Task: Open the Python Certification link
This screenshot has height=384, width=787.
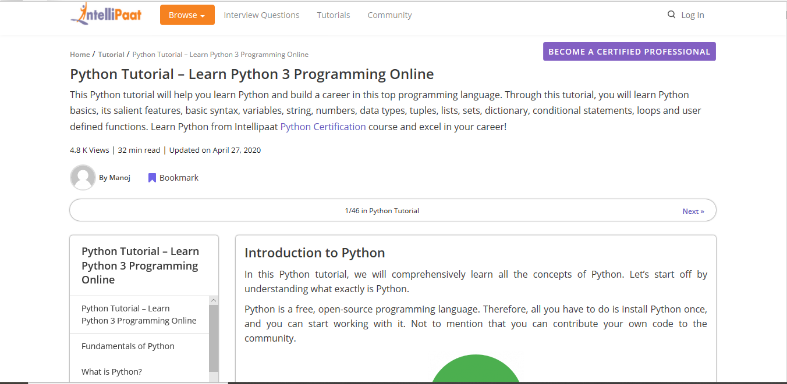Action: coord(323,126)
